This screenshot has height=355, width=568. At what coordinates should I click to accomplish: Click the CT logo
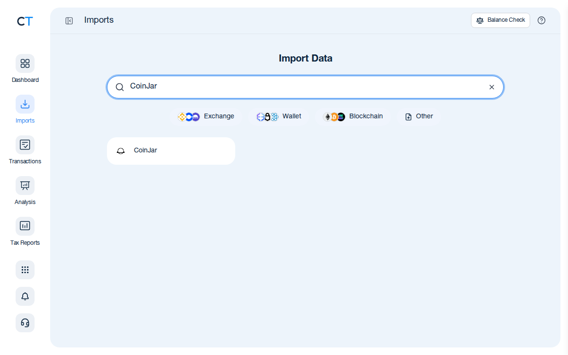[x=25, y=21]
